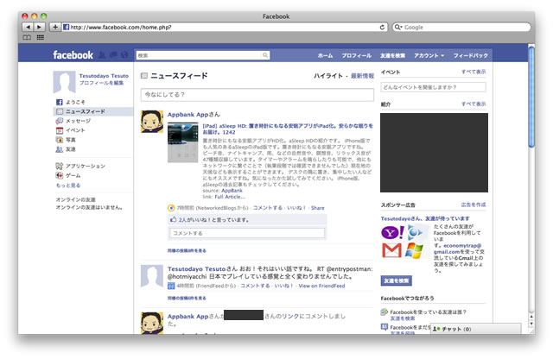The width and height of the screenshot is (553, 359).
Task: Expand similar posts link under Appbank post
Action: pos(187,251)
